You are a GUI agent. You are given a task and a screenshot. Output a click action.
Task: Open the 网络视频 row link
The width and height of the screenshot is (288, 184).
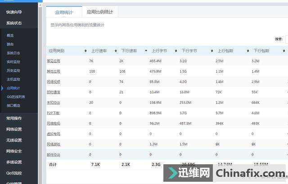click(53, 82)
